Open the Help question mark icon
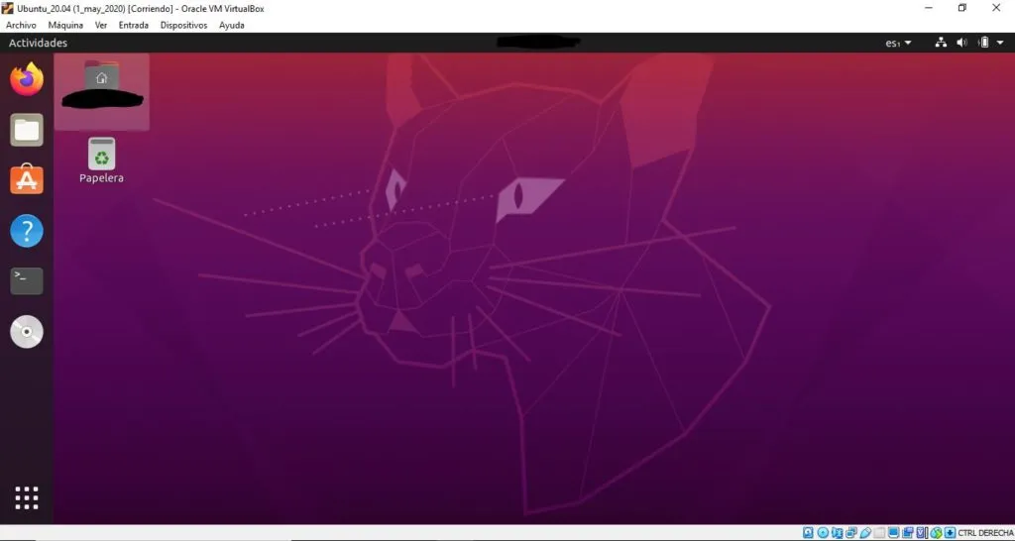The image size is (1015, 541). [27, 231]
